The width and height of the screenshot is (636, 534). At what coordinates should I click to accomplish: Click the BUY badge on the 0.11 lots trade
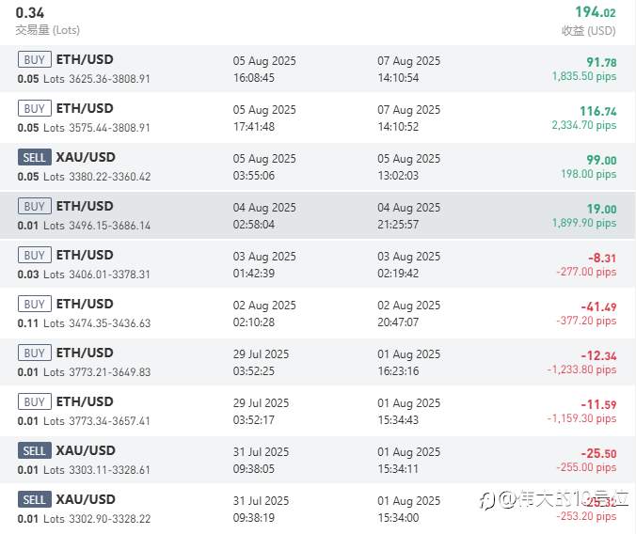point(34,304)
